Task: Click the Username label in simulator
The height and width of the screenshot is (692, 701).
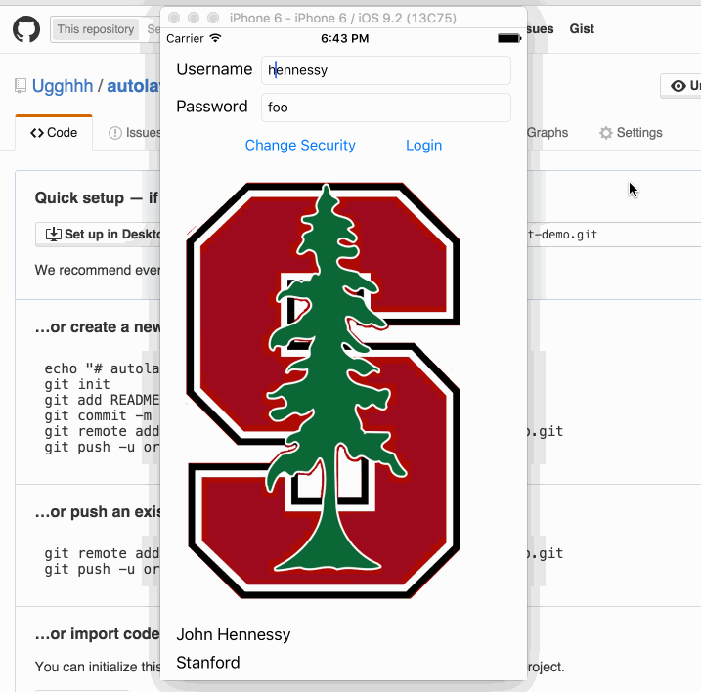Action: 214,69
